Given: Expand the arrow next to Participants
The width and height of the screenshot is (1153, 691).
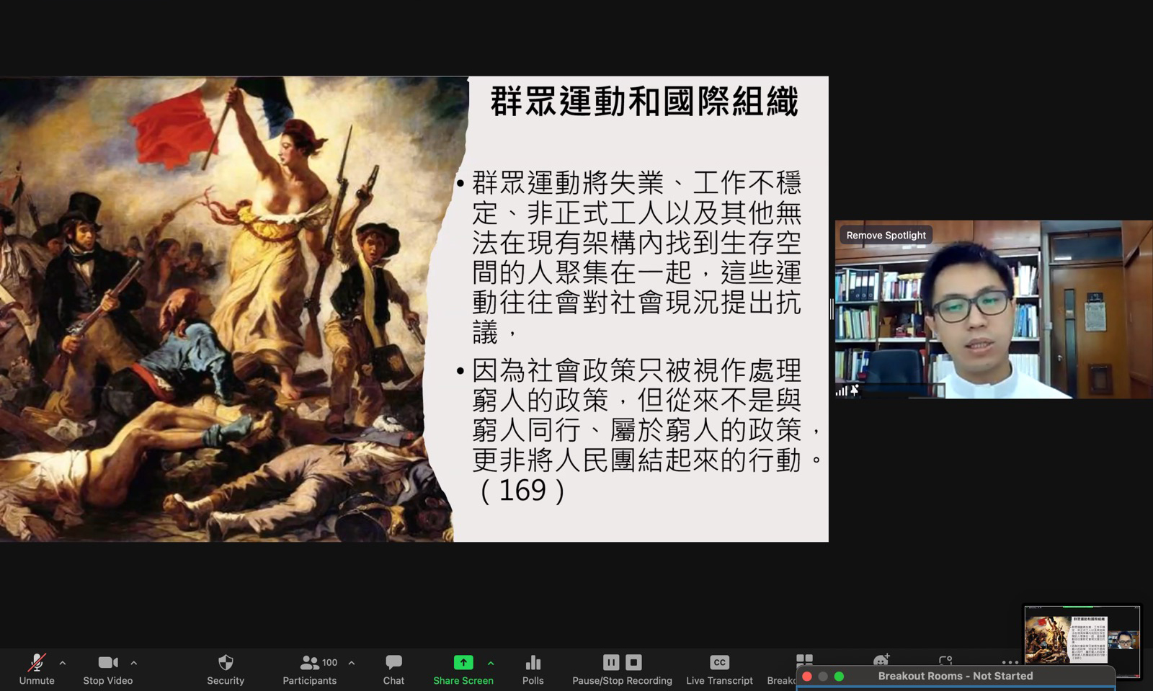Looking at the screenshot, I should pyautogui.click(x=352, y=663).
